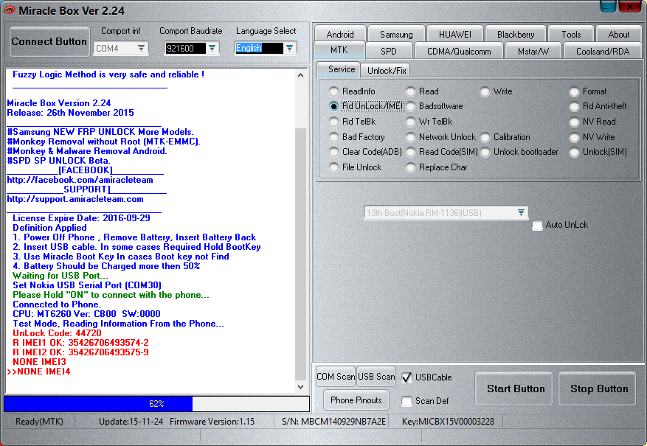Enable the Auto UnLck checkbox

tap(537, 225)
